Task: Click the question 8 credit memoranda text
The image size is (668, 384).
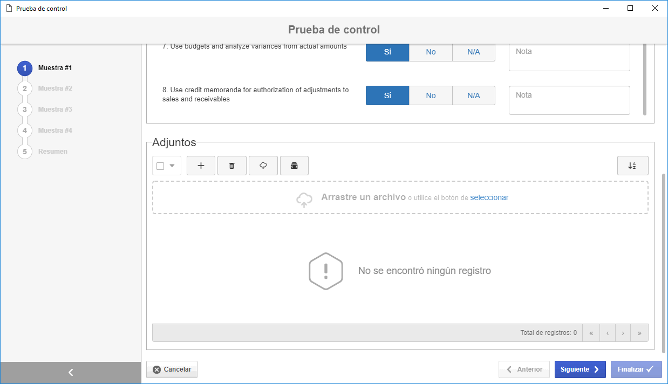Action: tap(256, 94)
